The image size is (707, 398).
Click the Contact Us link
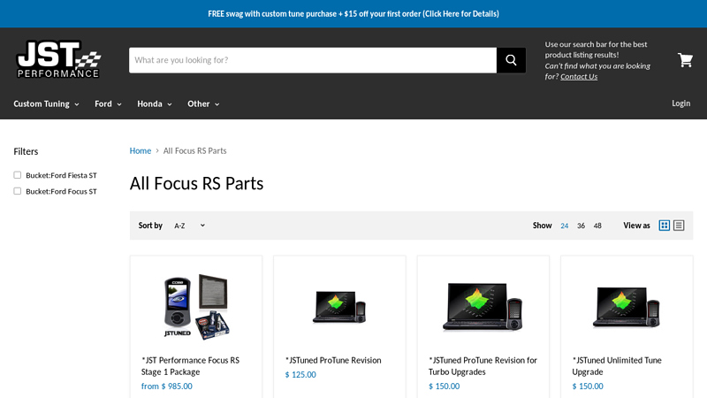[x=579, y=76]
